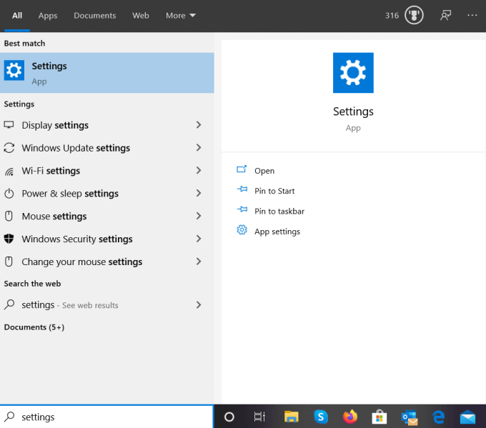Viewport: 486px width, 428px height.
Task: Select Pin to Start in the preview pane
Action: [x=274, y=191]
